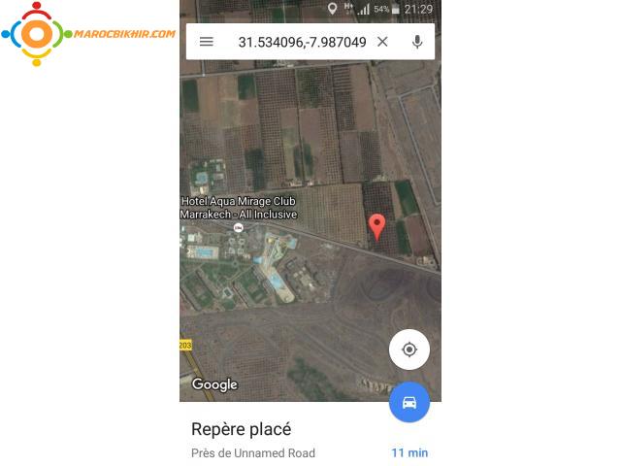The image size is (621, 466).
Task: Select the hotel camera marker icon
Action: pos(238,228)
